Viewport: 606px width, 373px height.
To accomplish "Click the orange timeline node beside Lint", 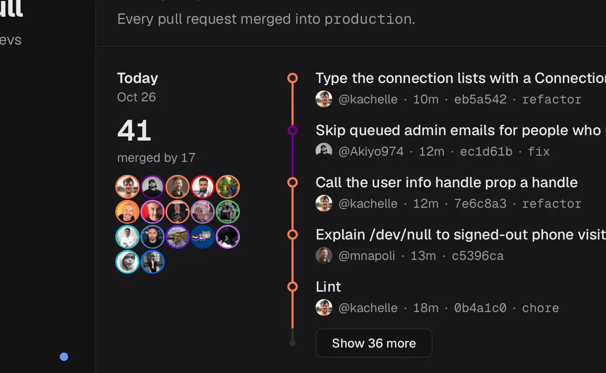I will [x=293, y=287].
